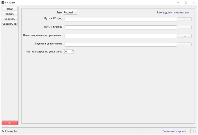198x135 pixels.
Task: Click the Открыть button
Action: pyautogui.click(x=10, y=14)
